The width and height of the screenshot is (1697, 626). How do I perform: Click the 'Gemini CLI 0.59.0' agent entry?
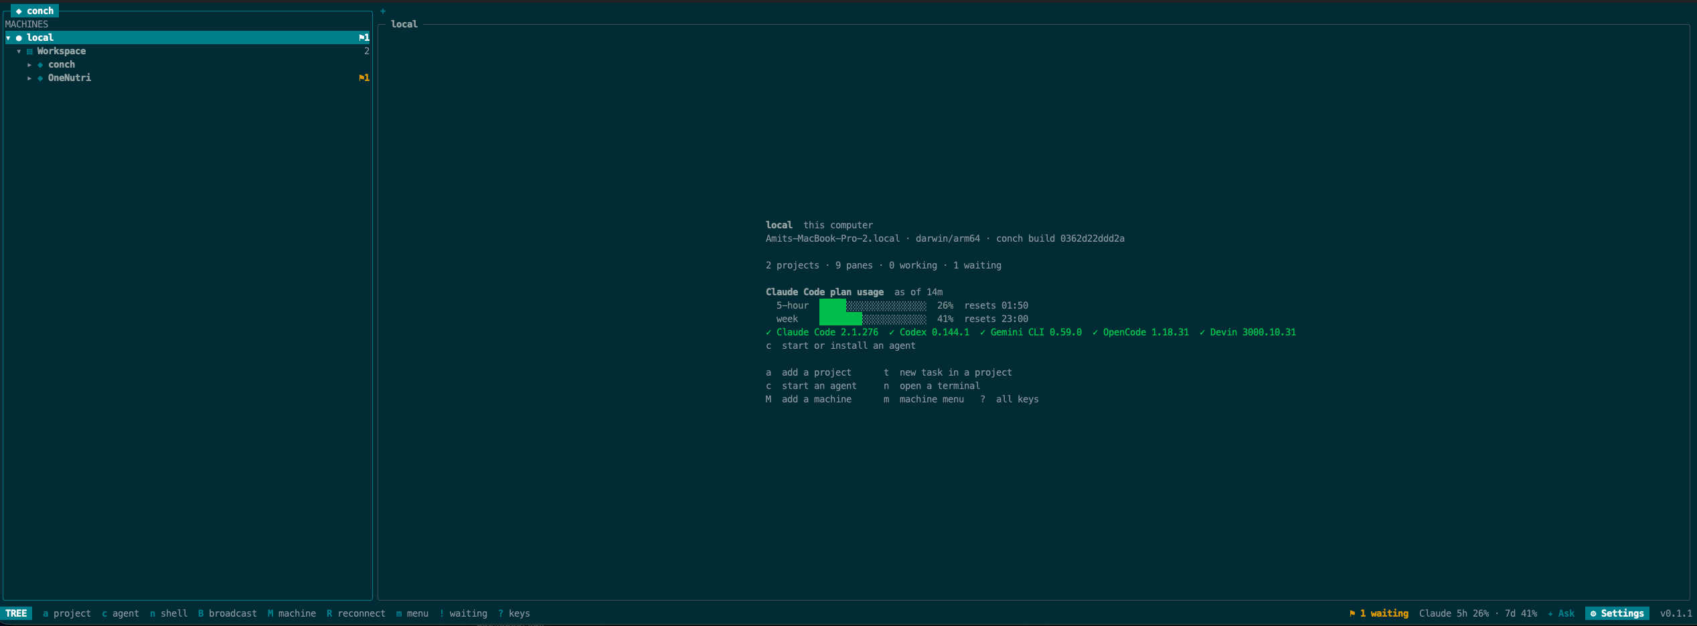pos(1031,332)
